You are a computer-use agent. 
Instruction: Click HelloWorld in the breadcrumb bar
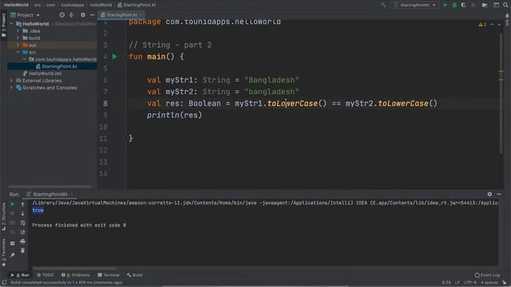point(16,5)
